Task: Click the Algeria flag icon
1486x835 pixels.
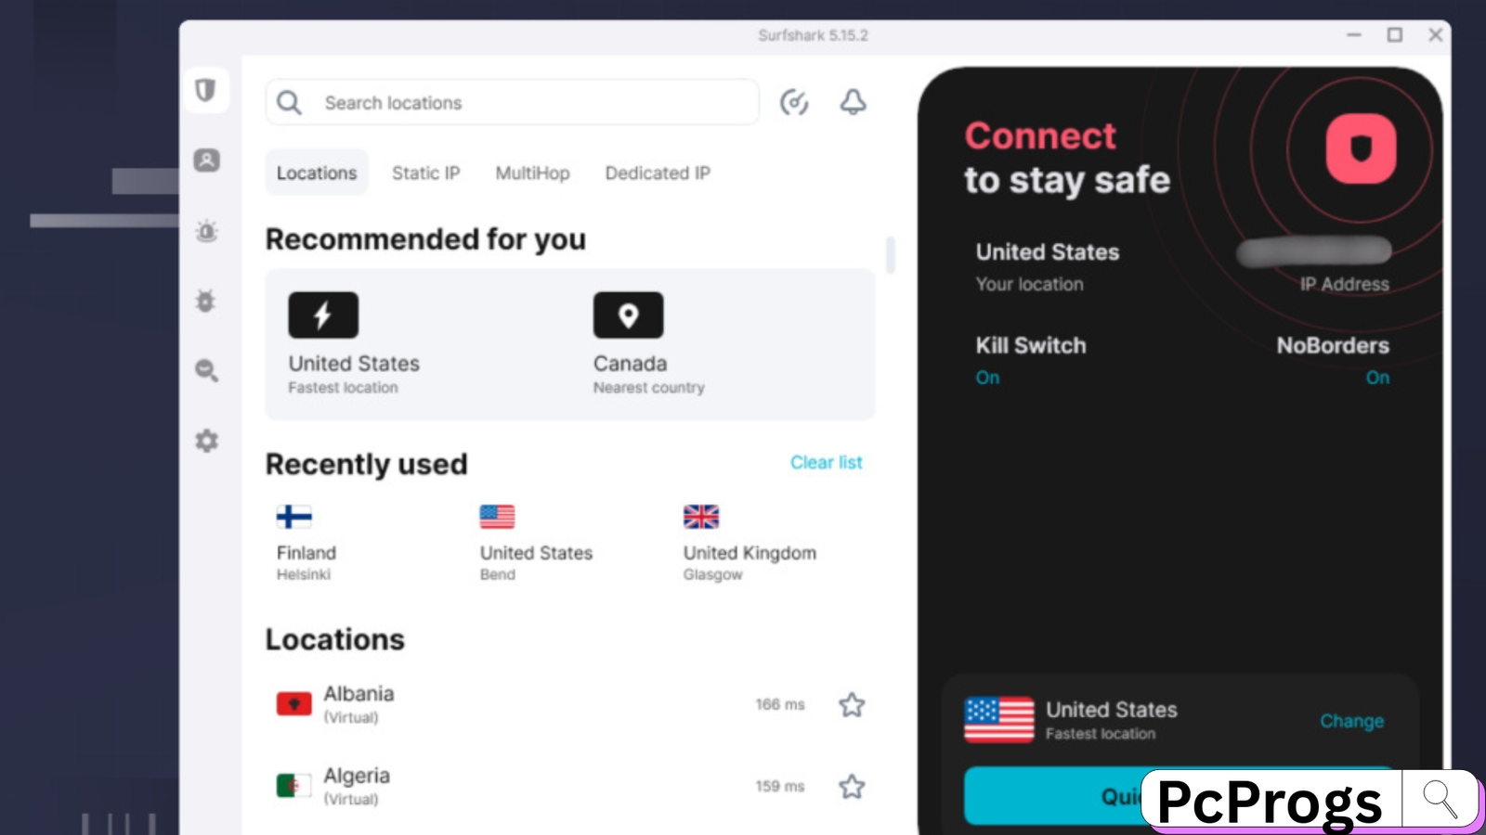Action: pos(294,786)
